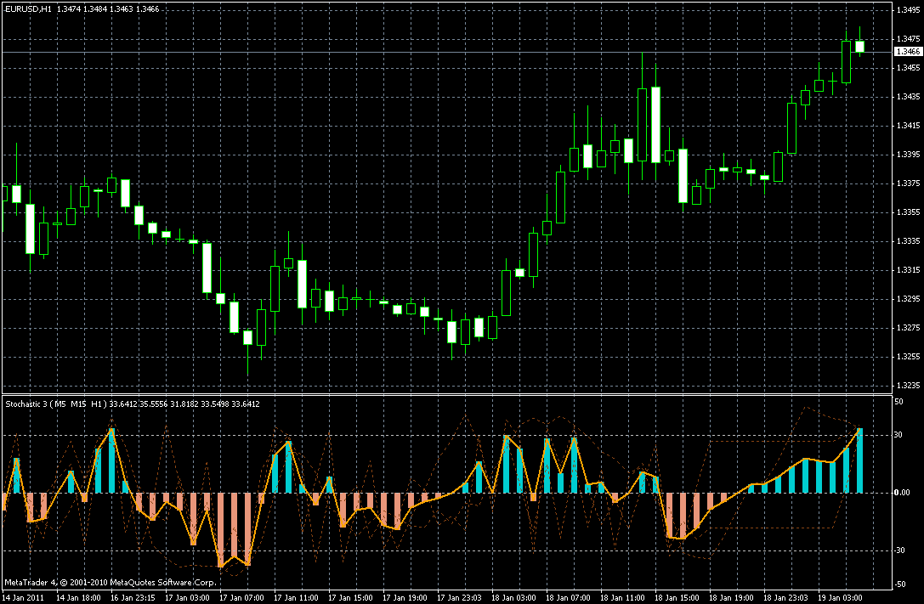
Task: Click the 17 Jan 11:00 time label
Action: (x=296, y=597)
